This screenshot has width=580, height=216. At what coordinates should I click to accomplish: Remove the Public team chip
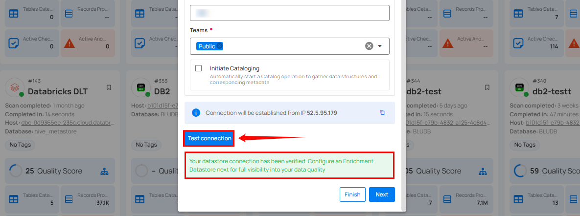[x=220, y=46]
